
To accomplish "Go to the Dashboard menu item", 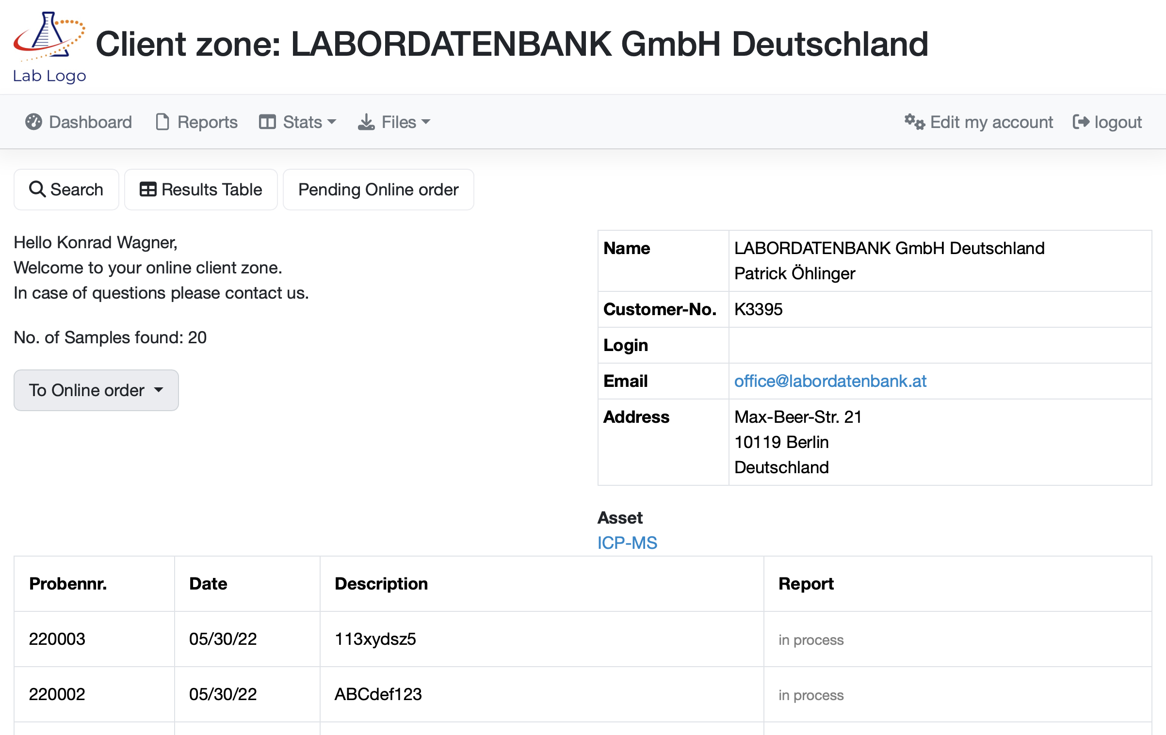I will coord(90,122).
